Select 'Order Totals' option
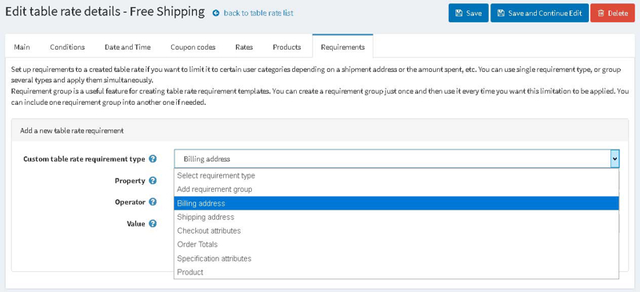Viewport: 640px width, 292px height. [396, 245]
